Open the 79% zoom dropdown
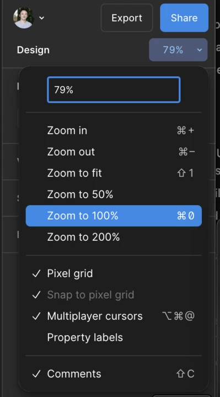Image resolution: width=220 pixels, height=397 pixels. 178,50
